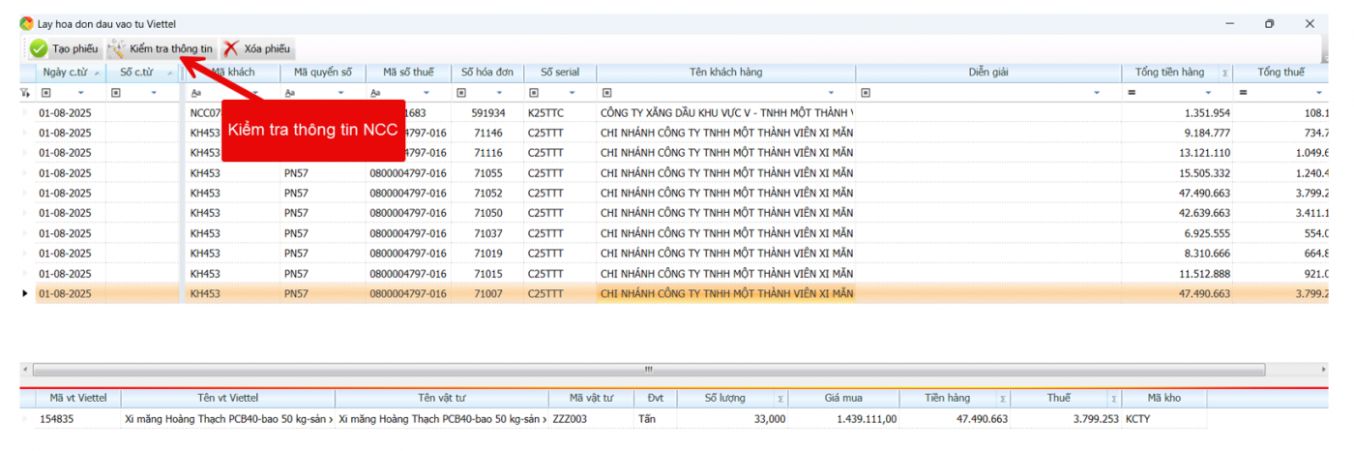Click the red X Xóa phiếu icon

click(x=231, y=48)
